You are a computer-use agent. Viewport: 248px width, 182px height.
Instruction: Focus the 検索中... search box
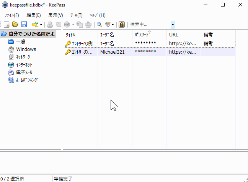150,25
